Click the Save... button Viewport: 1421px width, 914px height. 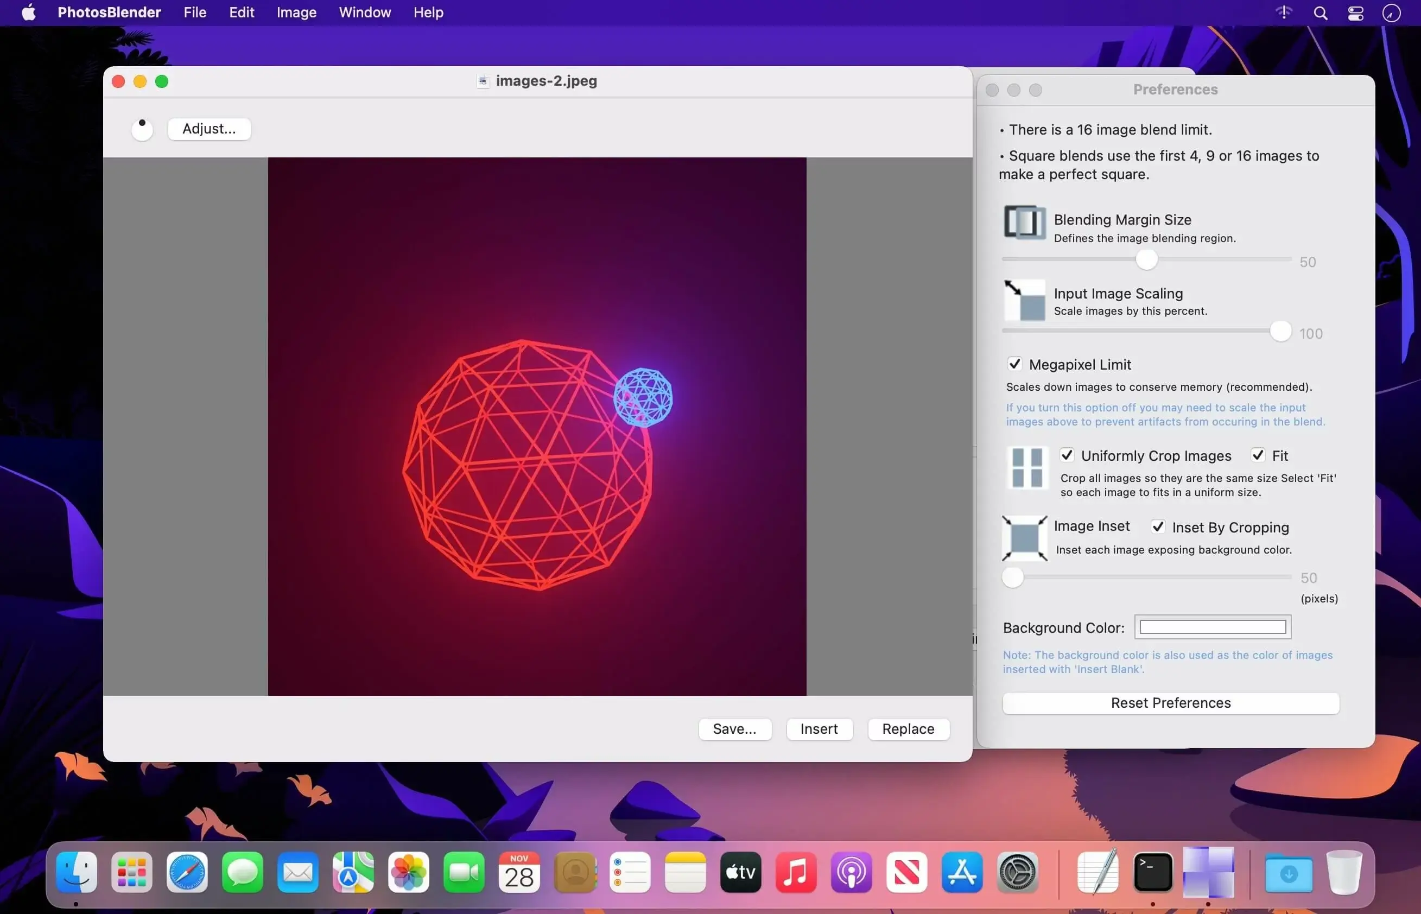[x=735, y=729]
